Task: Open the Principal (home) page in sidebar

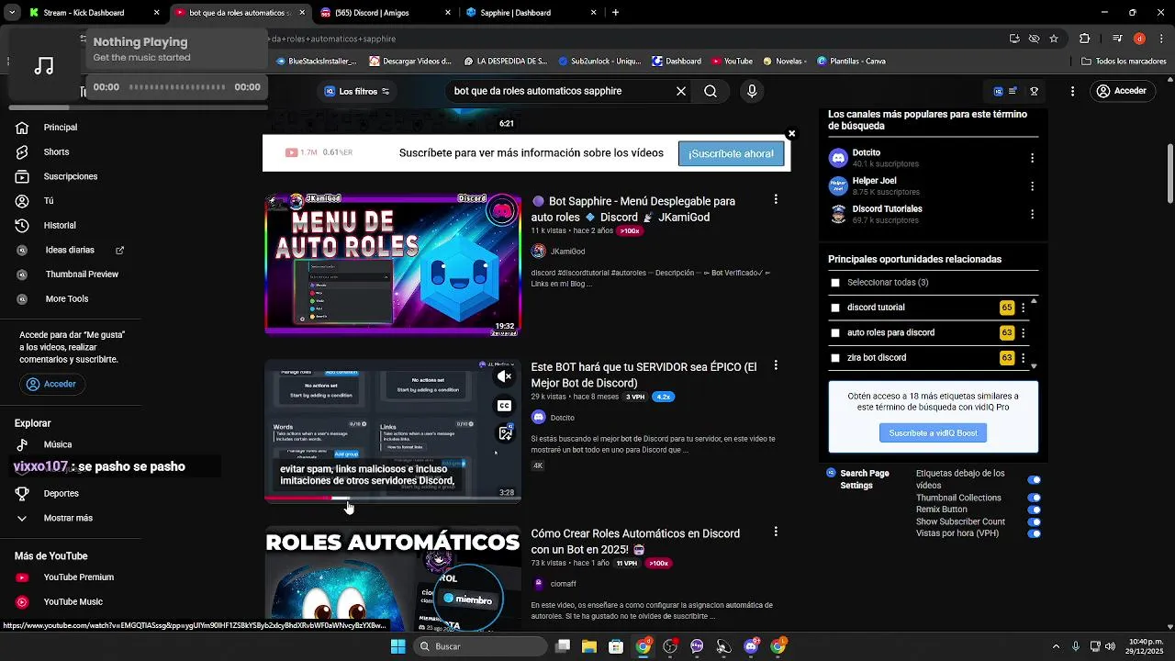Action: [60, 128]
